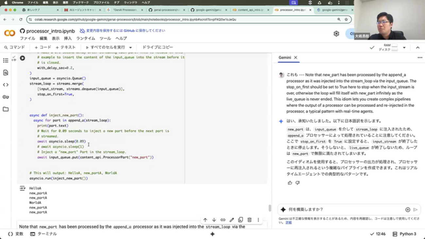Screen dimensions: 425x239
Task: Click the thumbs up feedback icon
Action: (290, 183)
